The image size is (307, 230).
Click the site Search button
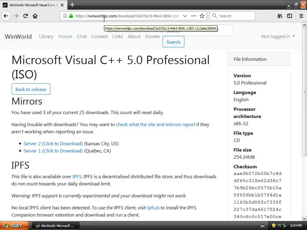click(x=173, y=42)
